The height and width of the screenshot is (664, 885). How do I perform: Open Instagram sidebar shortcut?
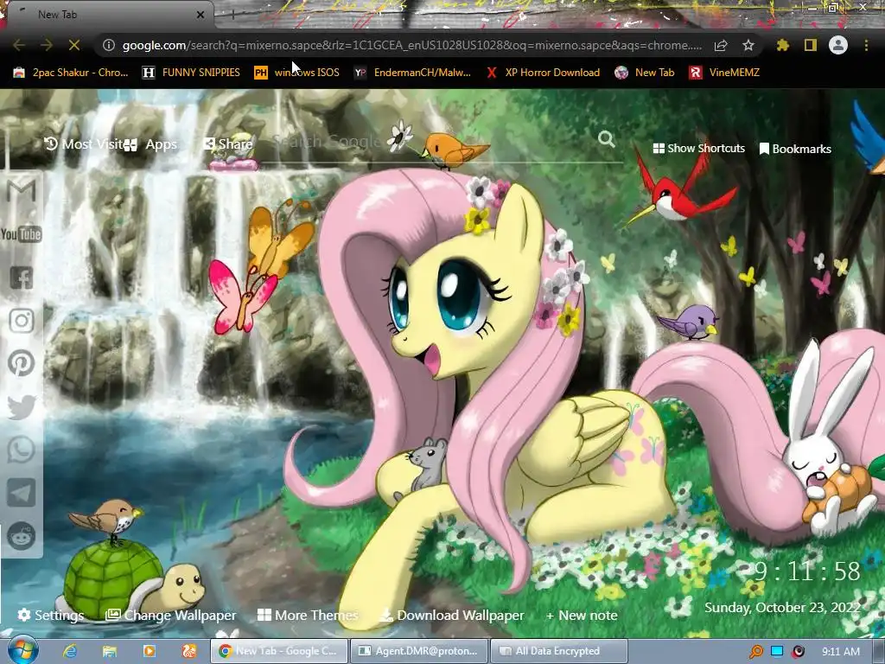coord(22,320)
